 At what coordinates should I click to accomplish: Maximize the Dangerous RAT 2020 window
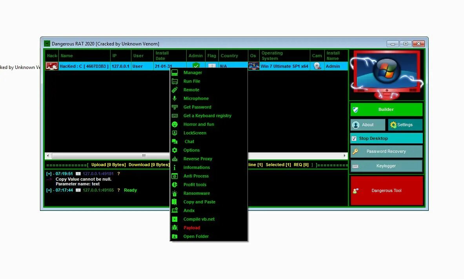406,44
